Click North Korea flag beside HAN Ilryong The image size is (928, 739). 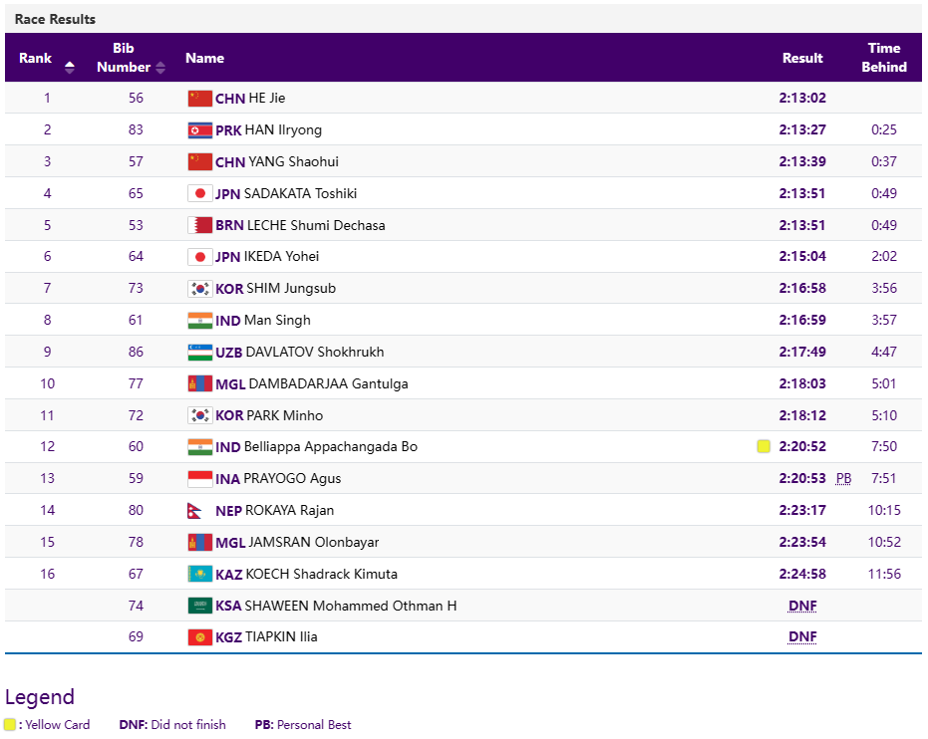tap(200, 130)
